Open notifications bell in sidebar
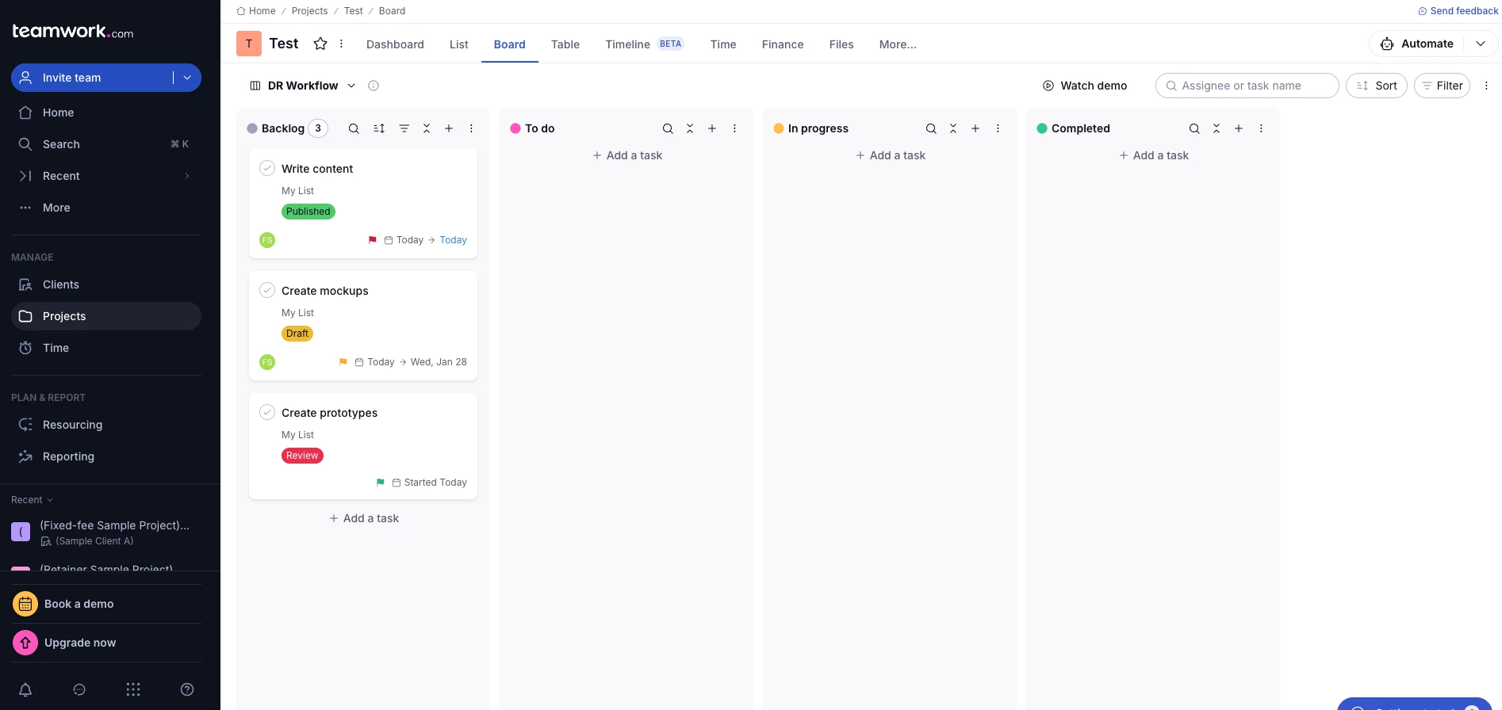Image resolution: width=1502 pixels, height=710 pixels. [x=25, y=689]
